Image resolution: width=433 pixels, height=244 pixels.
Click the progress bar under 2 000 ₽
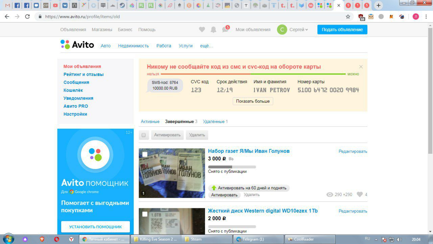(232, 227)
